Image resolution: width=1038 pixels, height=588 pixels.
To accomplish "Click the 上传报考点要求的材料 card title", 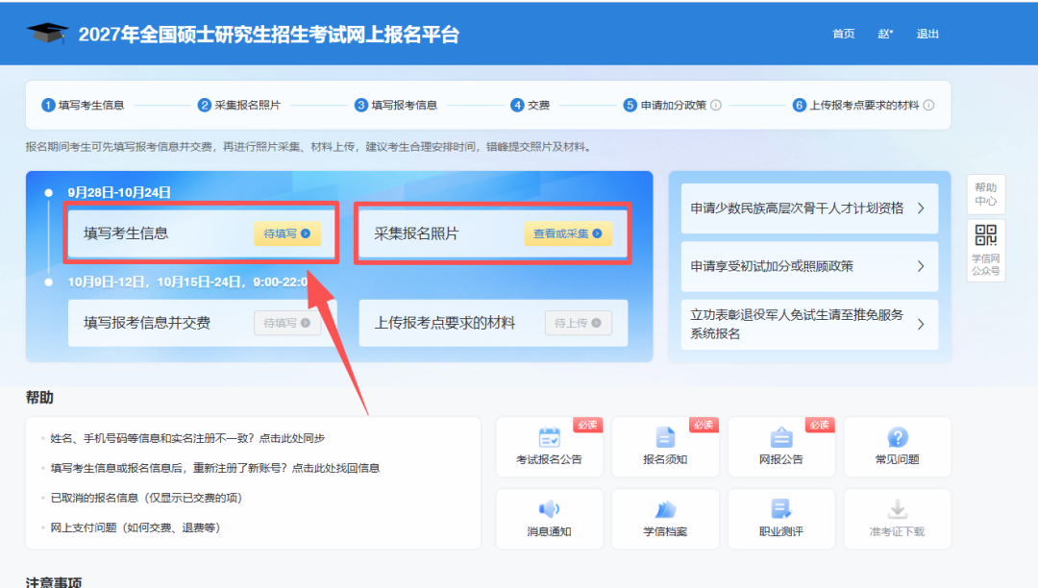I will click(445, 323).
